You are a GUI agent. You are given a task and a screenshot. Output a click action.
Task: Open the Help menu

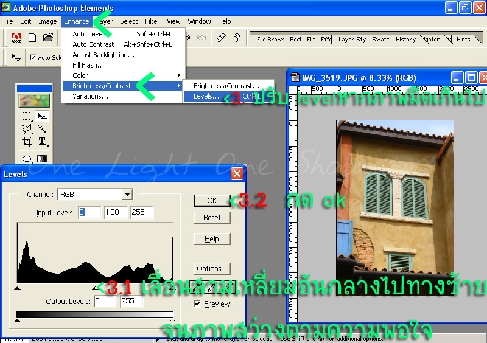[x=224, y=21]
